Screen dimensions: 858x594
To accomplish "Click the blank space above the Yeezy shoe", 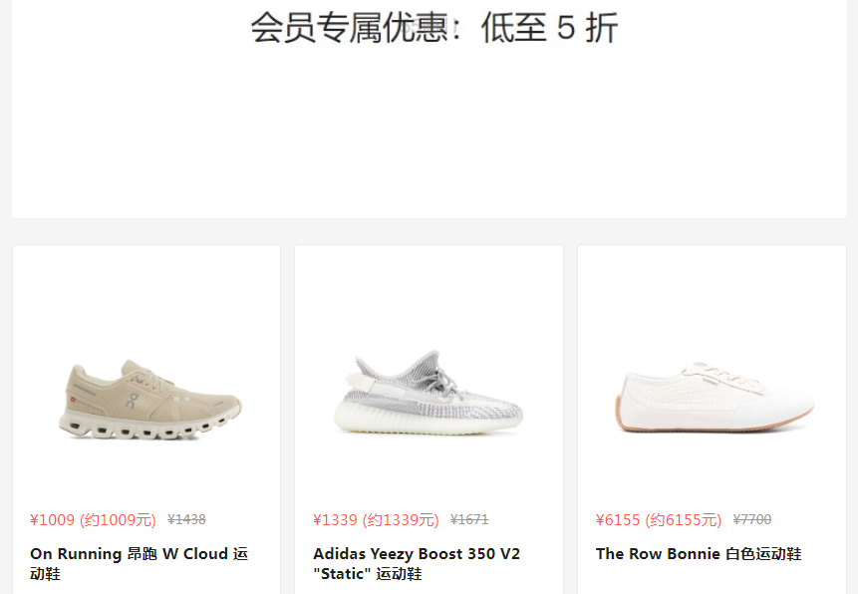I will tap(429, 296).
